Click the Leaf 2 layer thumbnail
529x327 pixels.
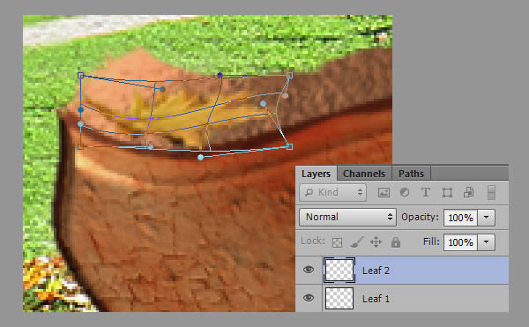[x=339, y=270]
